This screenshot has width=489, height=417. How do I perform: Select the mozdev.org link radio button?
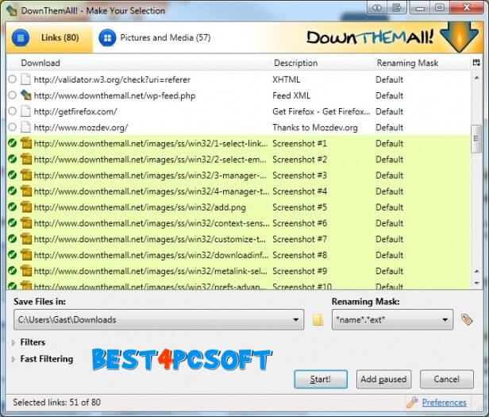coord(12,127)
